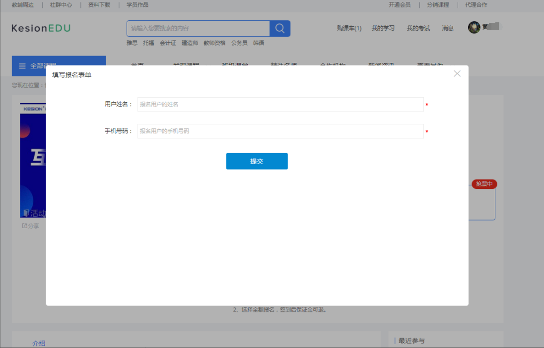The image size is (544, 348).
Task: Click the hamburger icon for 全部课程
Action: pyautogui.click(x=22, y=66)
